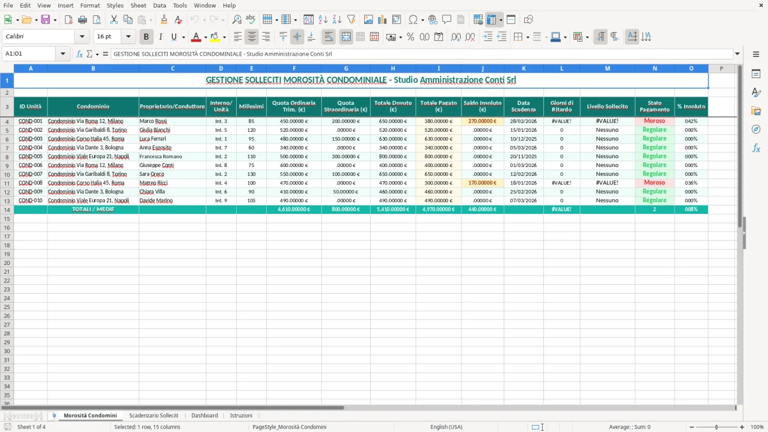This screenshot has width=768, height=432.
Task: Click the Define Print Area icon
Action: tap(478, 20)
